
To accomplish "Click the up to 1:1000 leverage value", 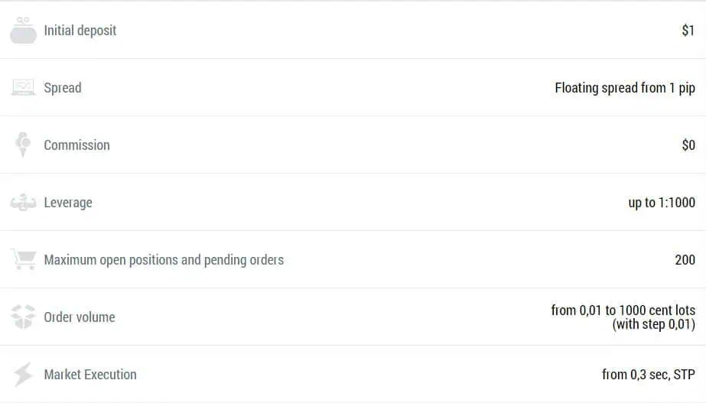I will pos(662,203).
